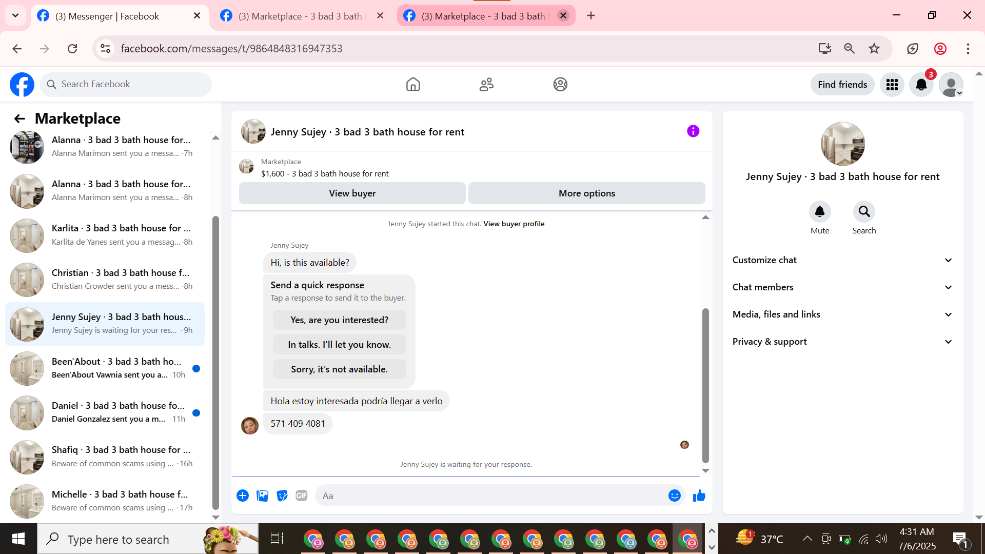The height and width of the screenshot is (554, 985).
Task: Choose a GIF
Action: click(302, 496)
